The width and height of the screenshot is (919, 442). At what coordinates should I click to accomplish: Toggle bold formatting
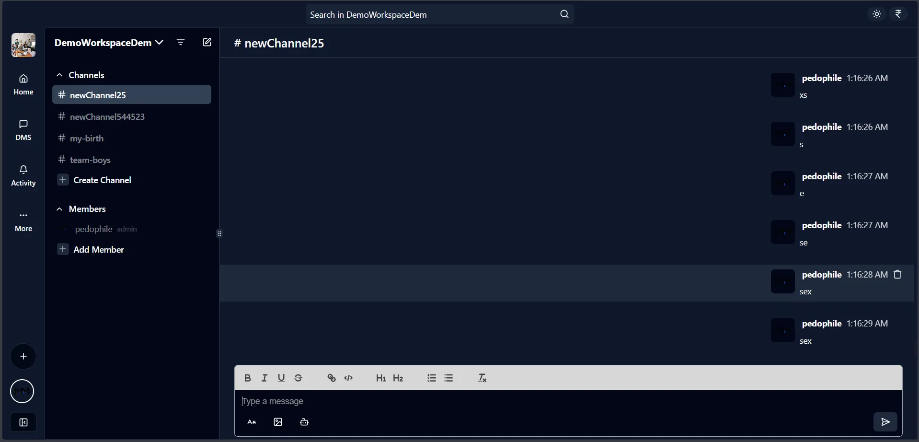coord(248,378)
